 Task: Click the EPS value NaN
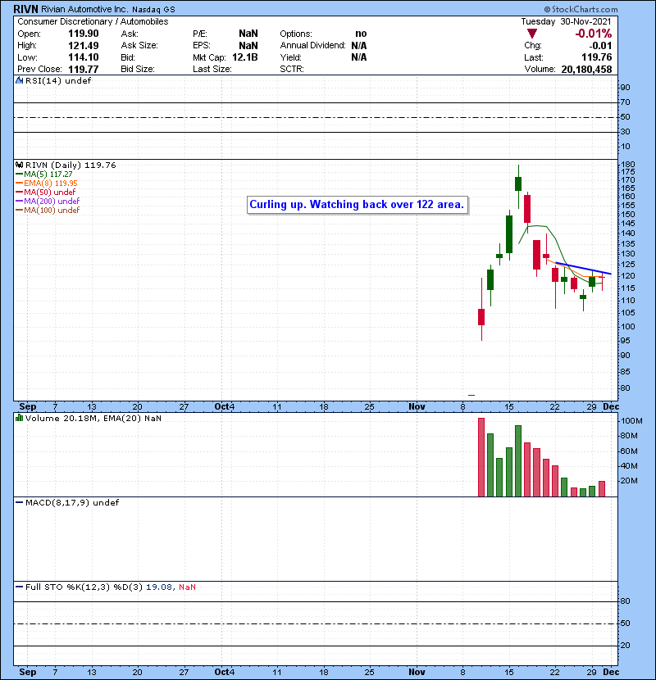pyautogui.click(x=248, y=46)
